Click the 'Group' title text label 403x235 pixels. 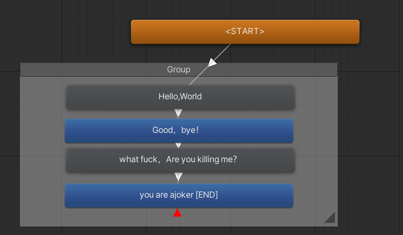point(179,70)
